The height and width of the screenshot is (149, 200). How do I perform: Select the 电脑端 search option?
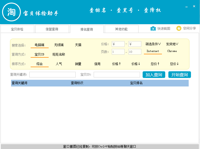coord(39,45)
